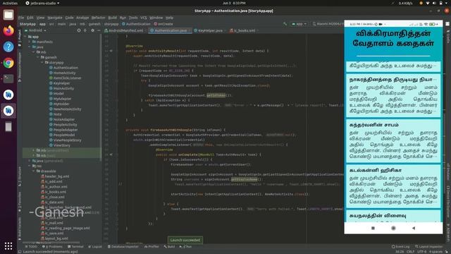This screenshot has width=451, height=254.
Task: Collapse the storyapp package tree node
Action: point(42,63)
